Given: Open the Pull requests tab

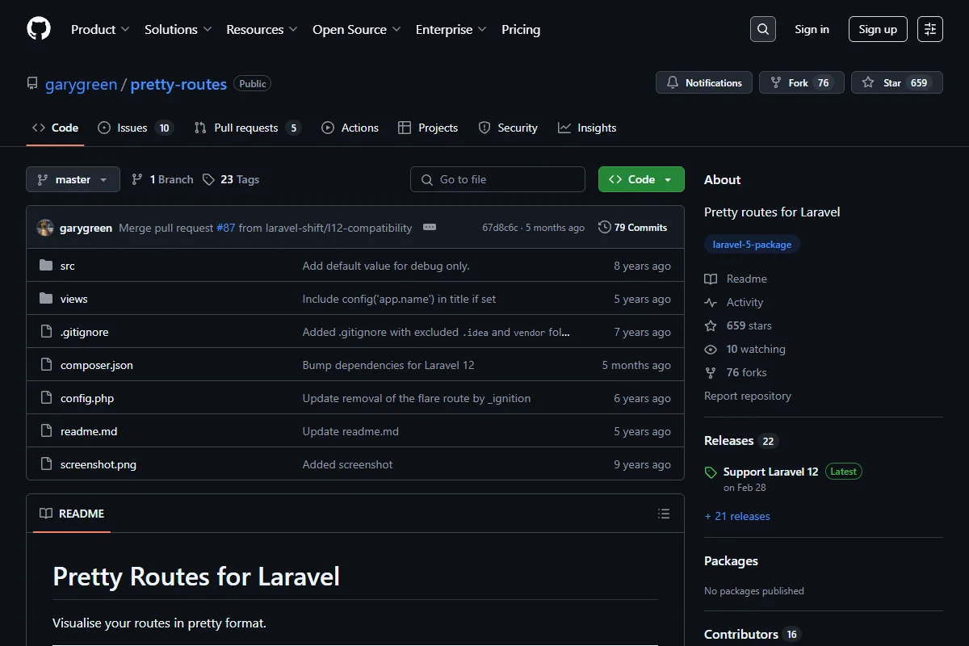Looking at the screenshot, I should [247, 128].
